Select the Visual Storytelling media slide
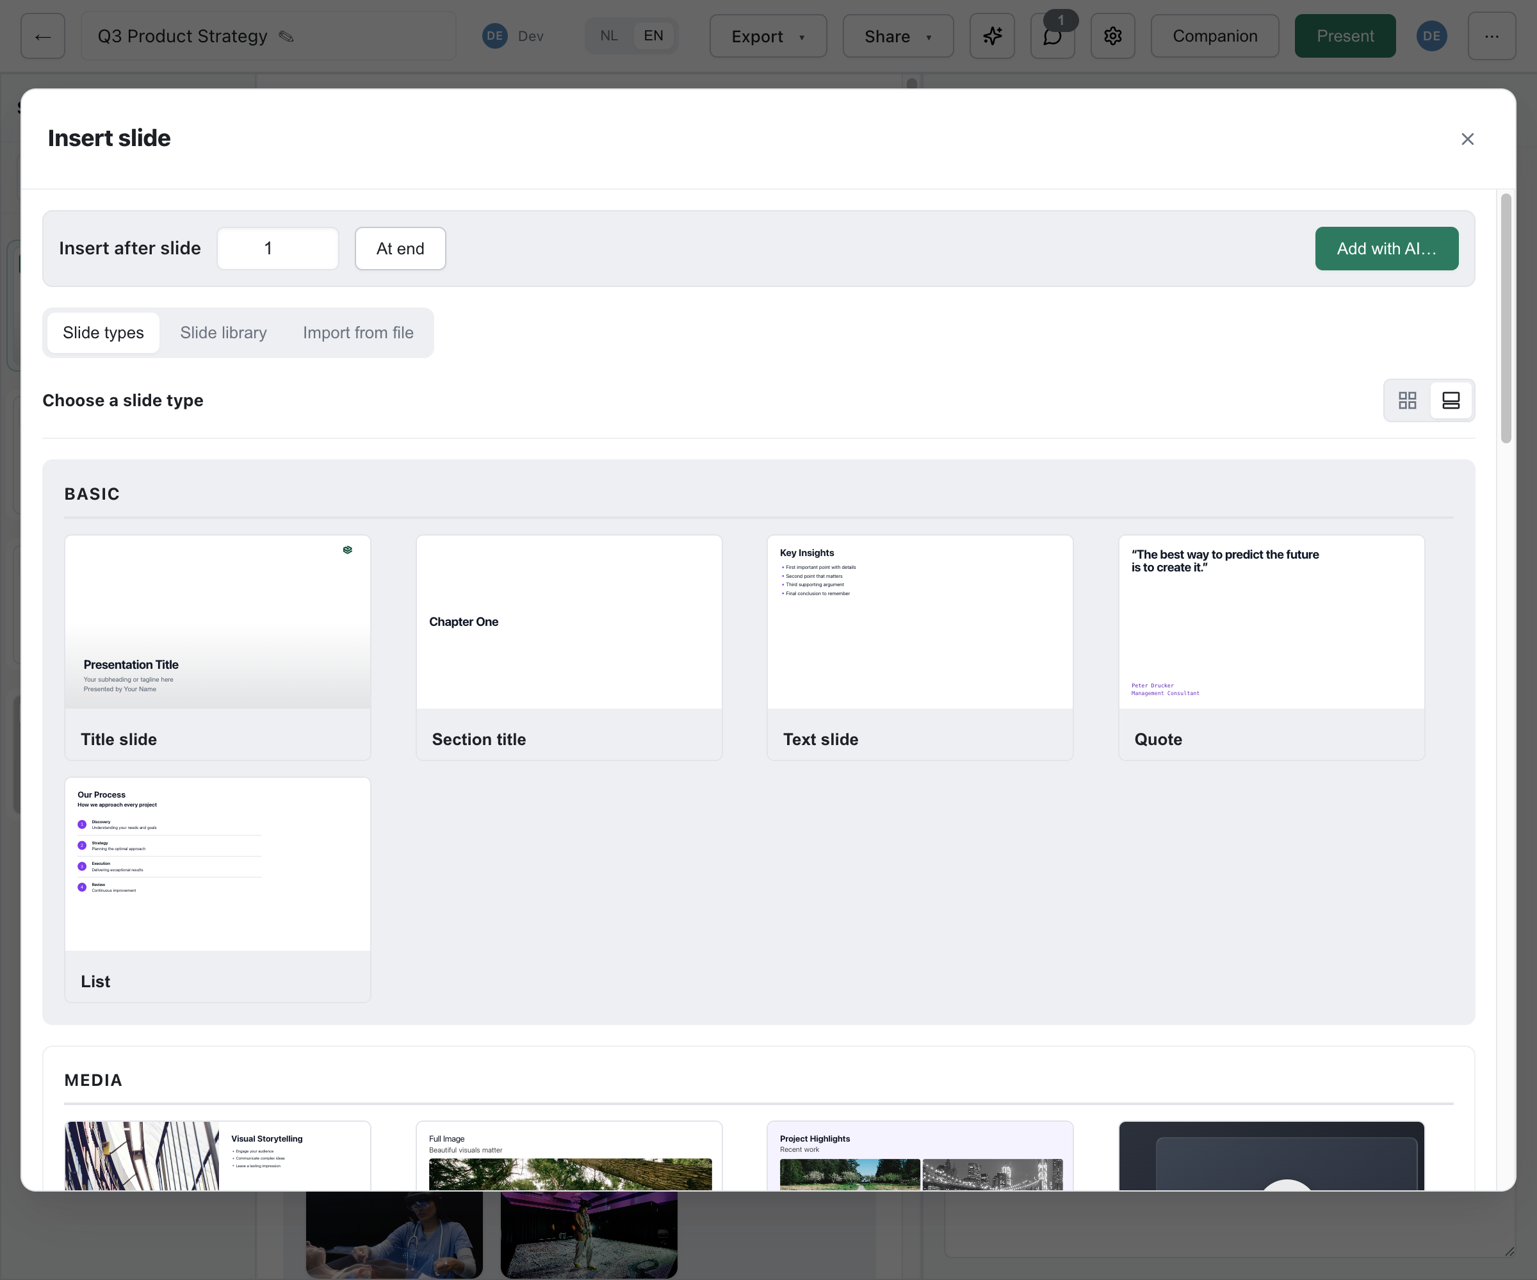 pyautogui.click(x=217, y=1155)
